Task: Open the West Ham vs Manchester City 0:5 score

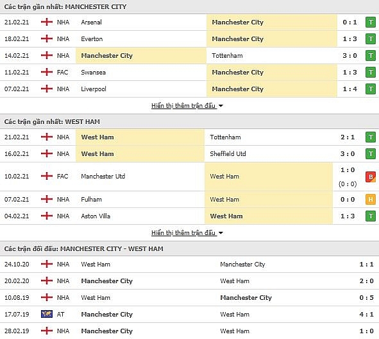Action: 366,297
